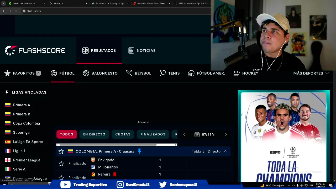Click the Superliga Colombia flag icon
This screenshot has height=189, width=336.
[x=8, y=133]
